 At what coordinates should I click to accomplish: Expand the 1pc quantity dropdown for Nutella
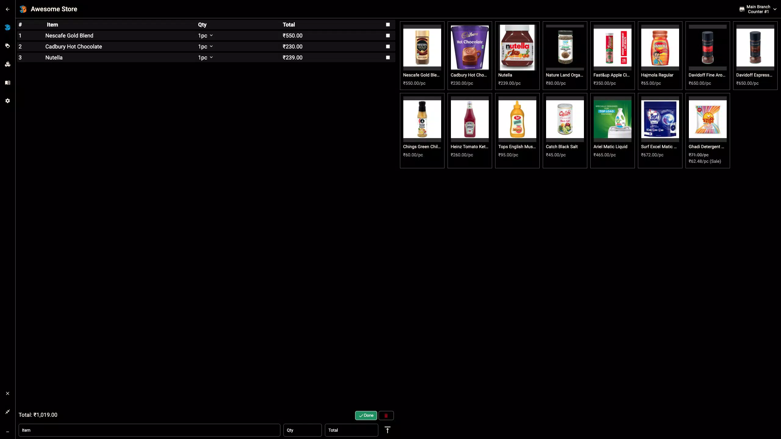coord(205,58)
